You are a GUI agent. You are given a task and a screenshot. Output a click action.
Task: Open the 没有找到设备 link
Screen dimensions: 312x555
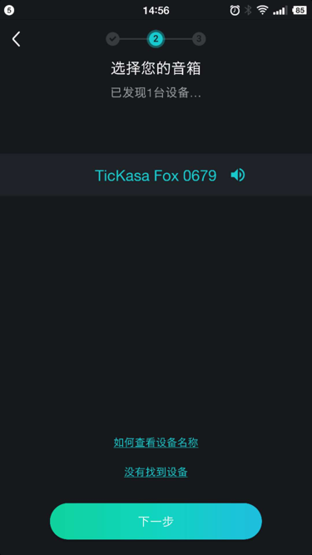pyautogui.click(x=156, y=472)
